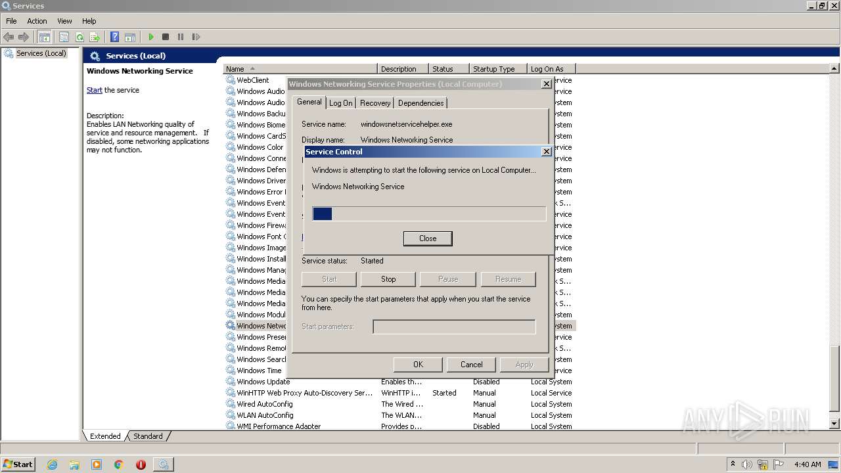
Task: Sort by the Startup Type column header
Action: [498, 68]
